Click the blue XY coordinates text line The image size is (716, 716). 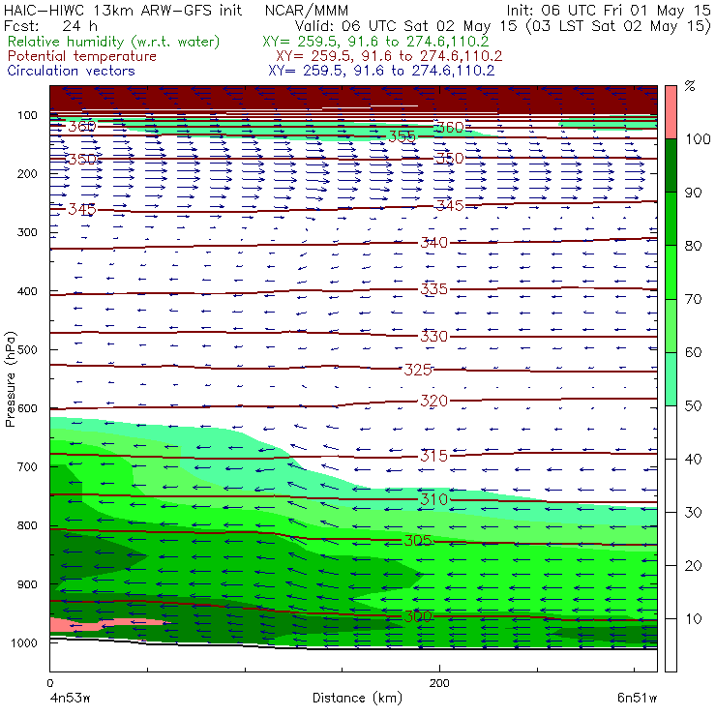381,71
